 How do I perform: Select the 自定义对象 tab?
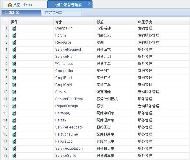pos(54,13)
